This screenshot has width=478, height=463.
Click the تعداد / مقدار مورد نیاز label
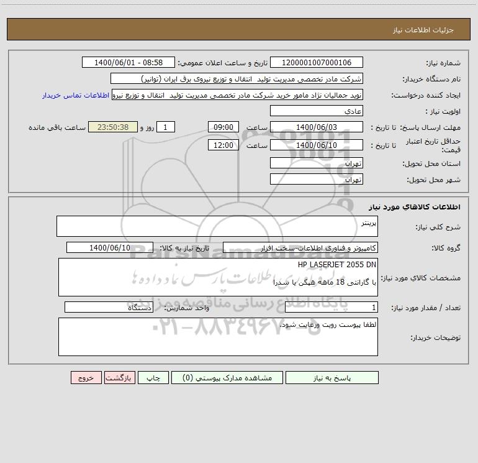426,308
